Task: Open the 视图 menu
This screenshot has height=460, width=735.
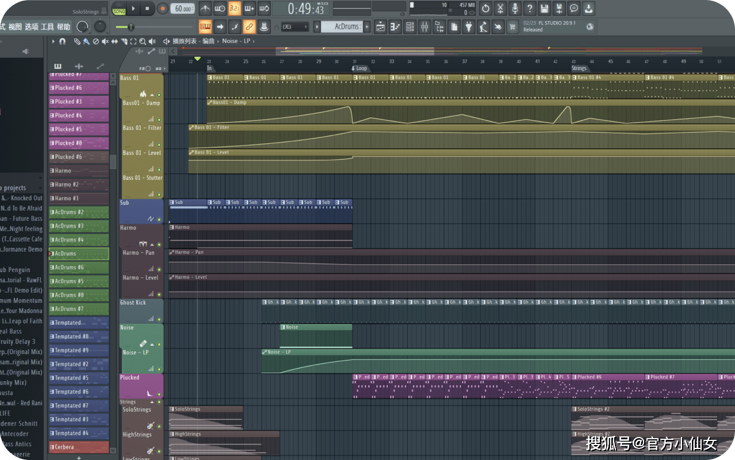Action: pyautogui.click(x=16, y=27)
